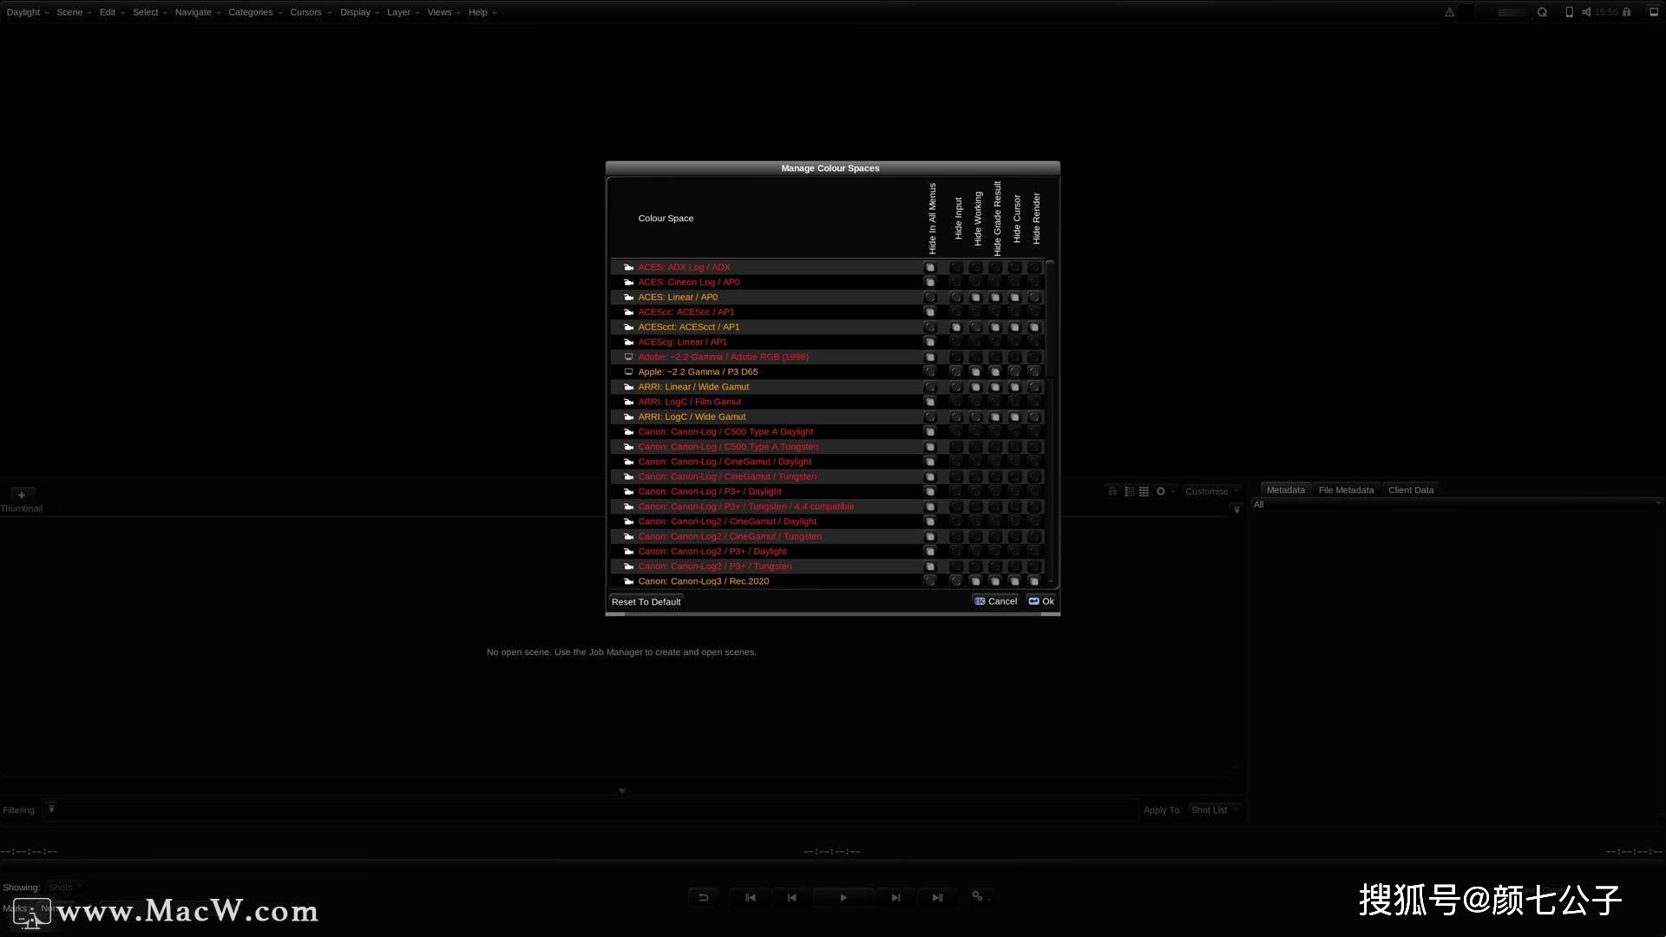This screenshot has width=1666, height=937.
Task: Toggle Hide Grade Result for ARRI: LogC / Wide Gamut
Action: [x=995, y=417]
